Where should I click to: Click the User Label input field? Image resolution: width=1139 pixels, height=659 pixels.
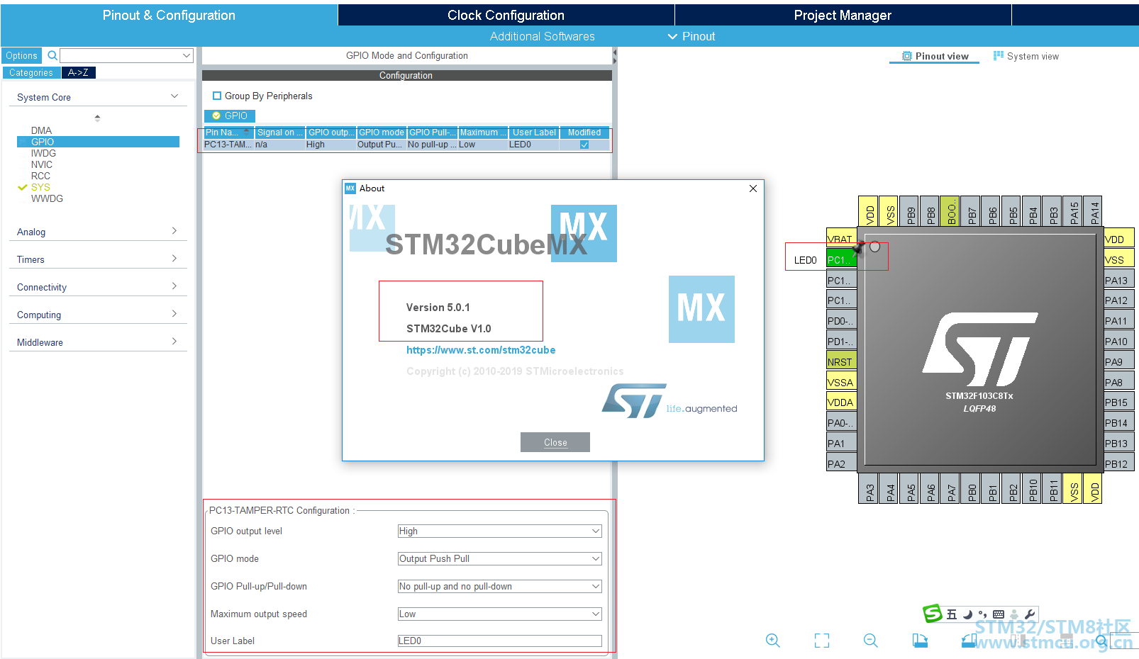coord(499,641)
